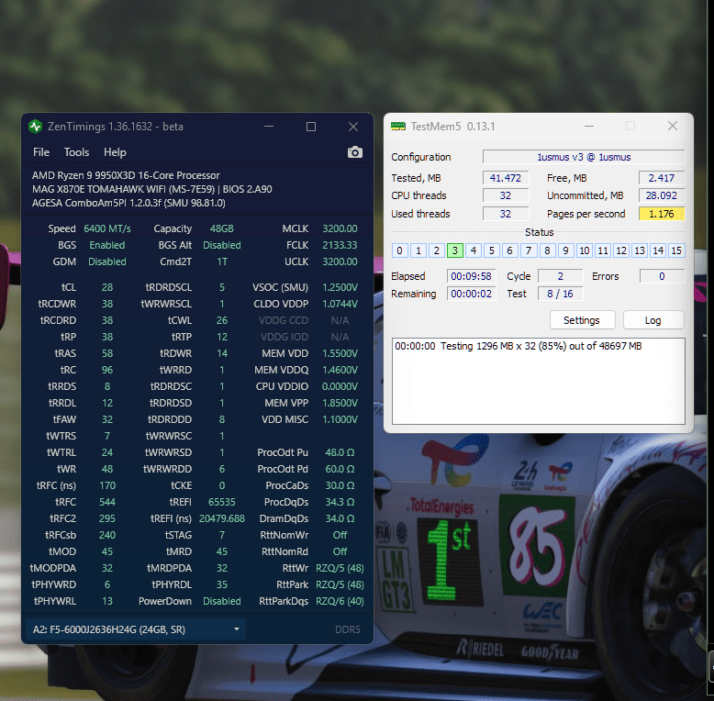Click the CPU threads value 32

[506, 195]
